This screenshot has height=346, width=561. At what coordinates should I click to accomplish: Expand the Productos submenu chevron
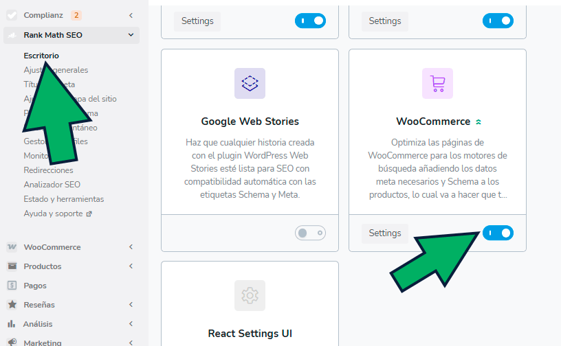point(131,266)
